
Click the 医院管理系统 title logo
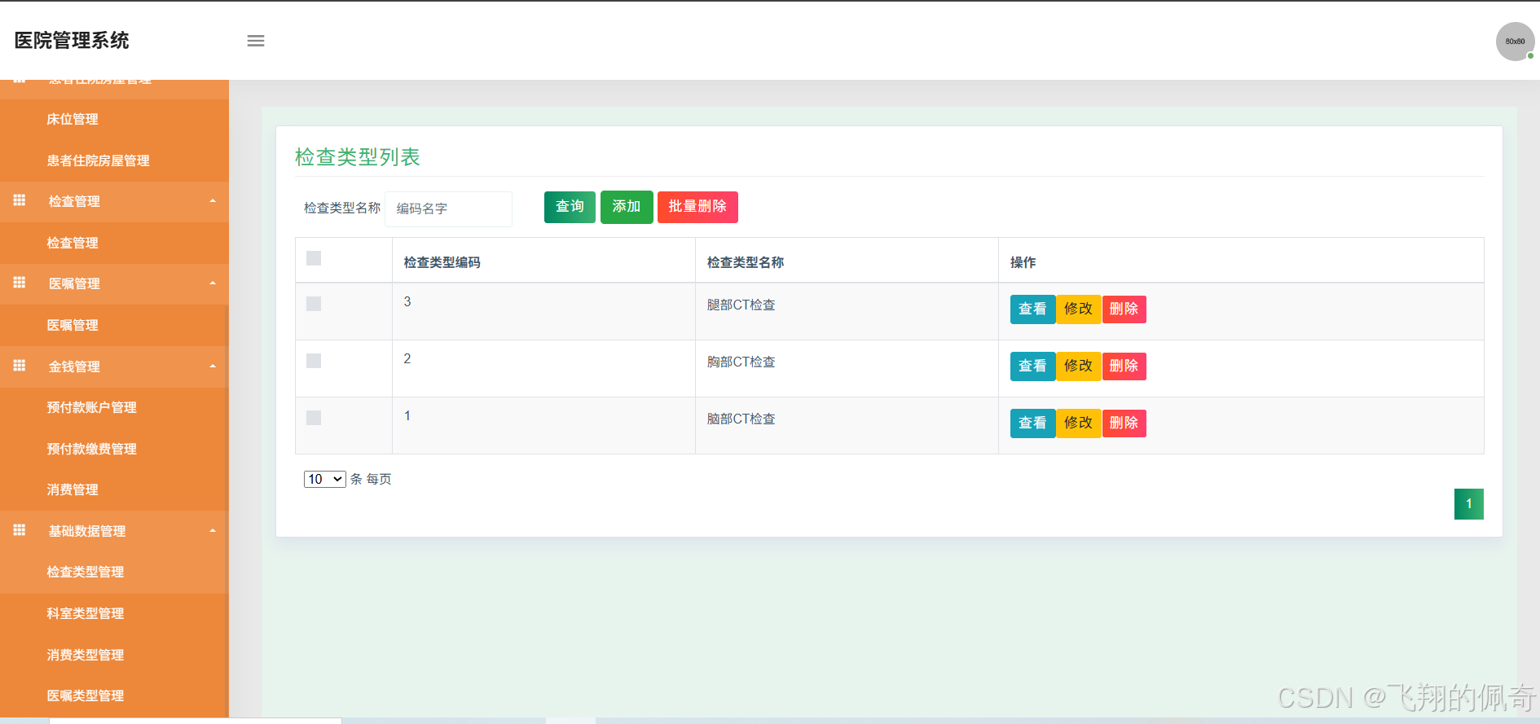(72, 41)
